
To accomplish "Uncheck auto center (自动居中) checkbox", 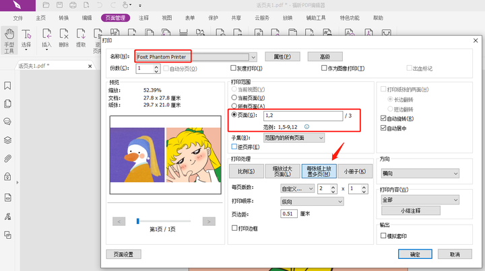I will 383,128.
